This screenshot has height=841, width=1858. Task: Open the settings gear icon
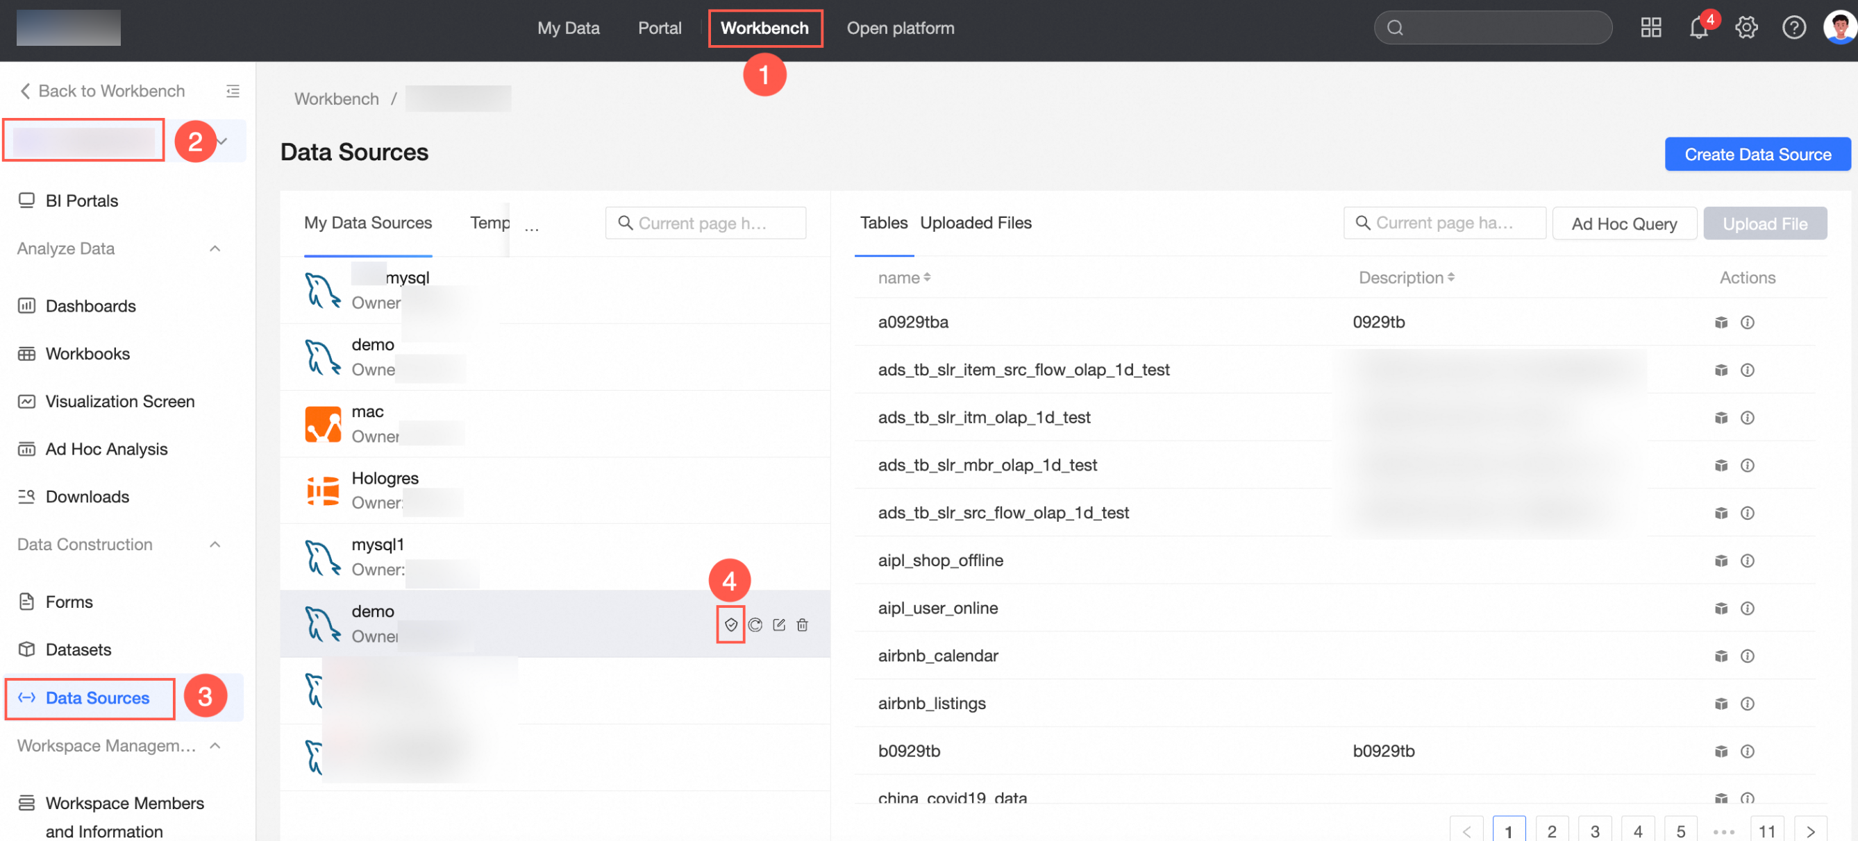click(1746, 28)
